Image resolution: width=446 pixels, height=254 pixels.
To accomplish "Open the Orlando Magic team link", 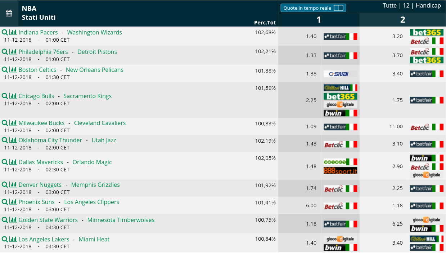I will pyautogui.click(x=92, y=162).
